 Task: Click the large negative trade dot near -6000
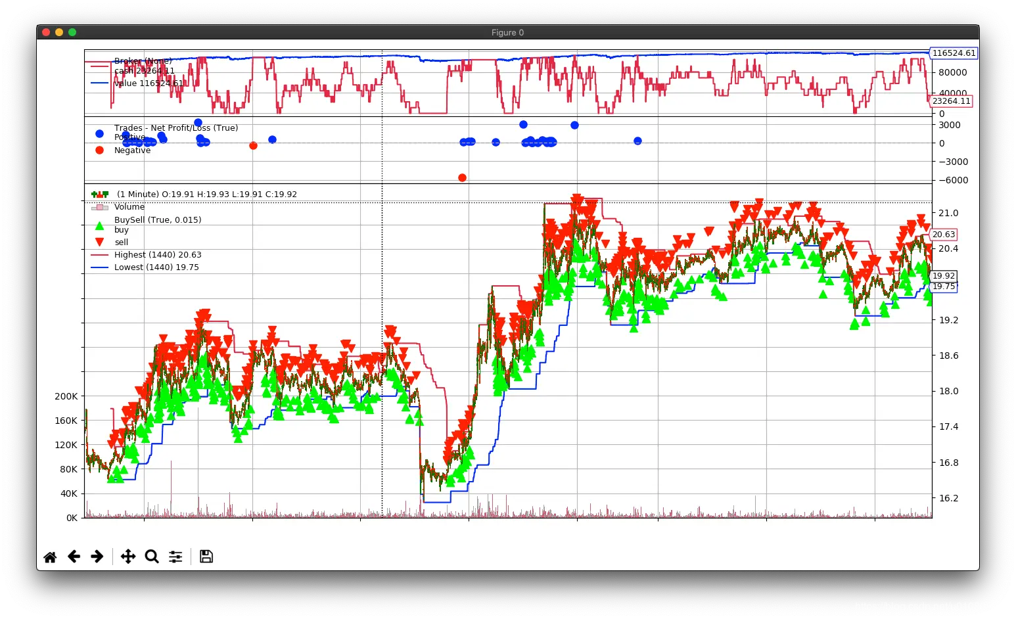tap(462, 177)
